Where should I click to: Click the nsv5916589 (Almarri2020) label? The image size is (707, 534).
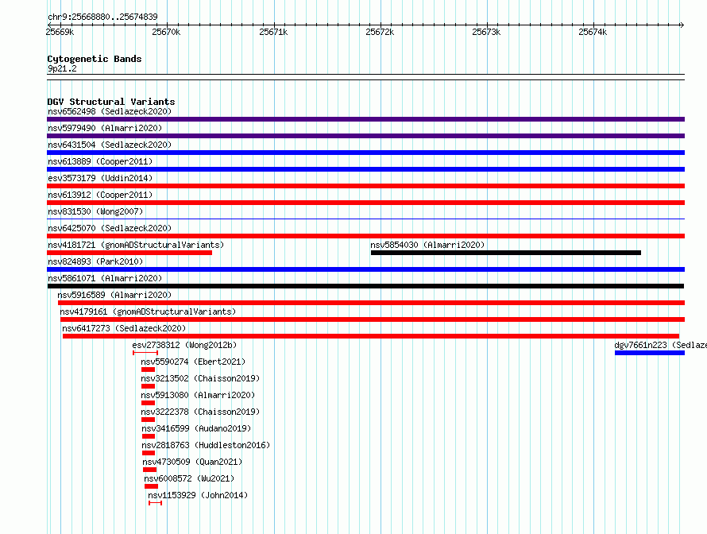[x=114, y=295]
